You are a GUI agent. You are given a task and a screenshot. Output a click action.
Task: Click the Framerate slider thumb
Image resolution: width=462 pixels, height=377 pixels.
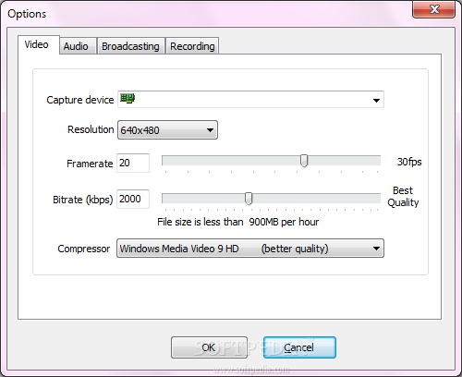304,161
